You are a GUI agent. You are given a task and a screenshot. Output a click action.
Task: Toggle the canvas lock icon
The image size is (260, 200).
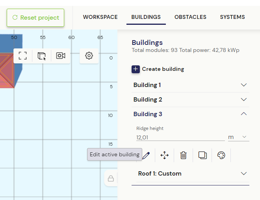pyautogui.click(x=111, y=178)
